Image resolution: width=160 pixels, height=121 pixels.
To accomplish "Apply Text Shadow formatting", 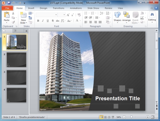I will [53, 21].
